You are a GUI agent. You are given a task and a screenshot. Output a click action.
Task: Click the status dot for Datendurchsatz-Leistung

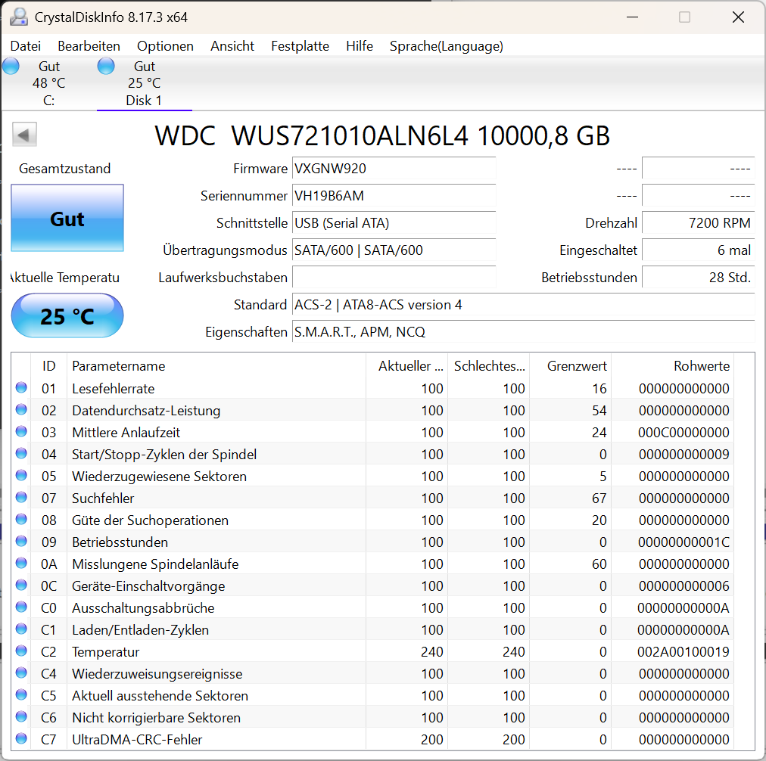pos(21,409)
